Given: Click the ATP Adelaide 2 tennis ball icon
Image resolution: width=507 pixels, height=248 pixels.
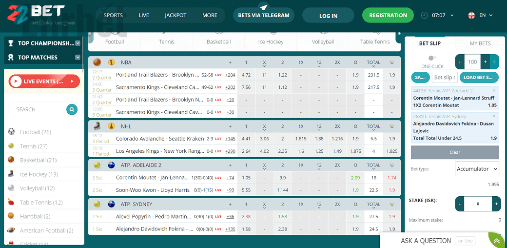Looking at the screenshot, I should coord(97,165).
